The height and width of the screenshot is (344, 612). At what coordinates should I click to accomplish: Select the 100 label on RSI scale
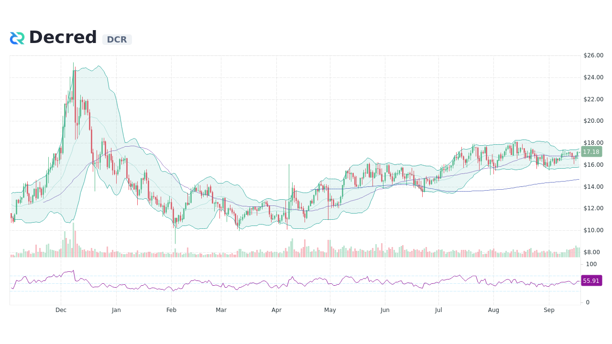[x=591, y=264]
